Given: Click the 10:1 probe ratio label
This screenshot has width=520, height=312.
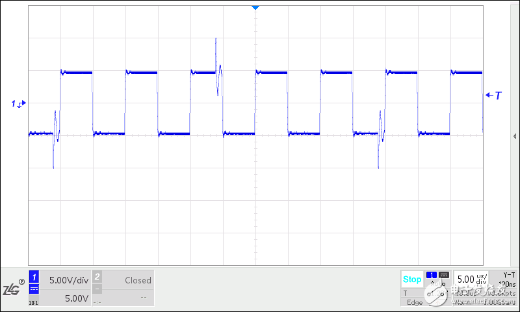Looking at the screenshot, I should pyautogui.click(x=32, y=302).
